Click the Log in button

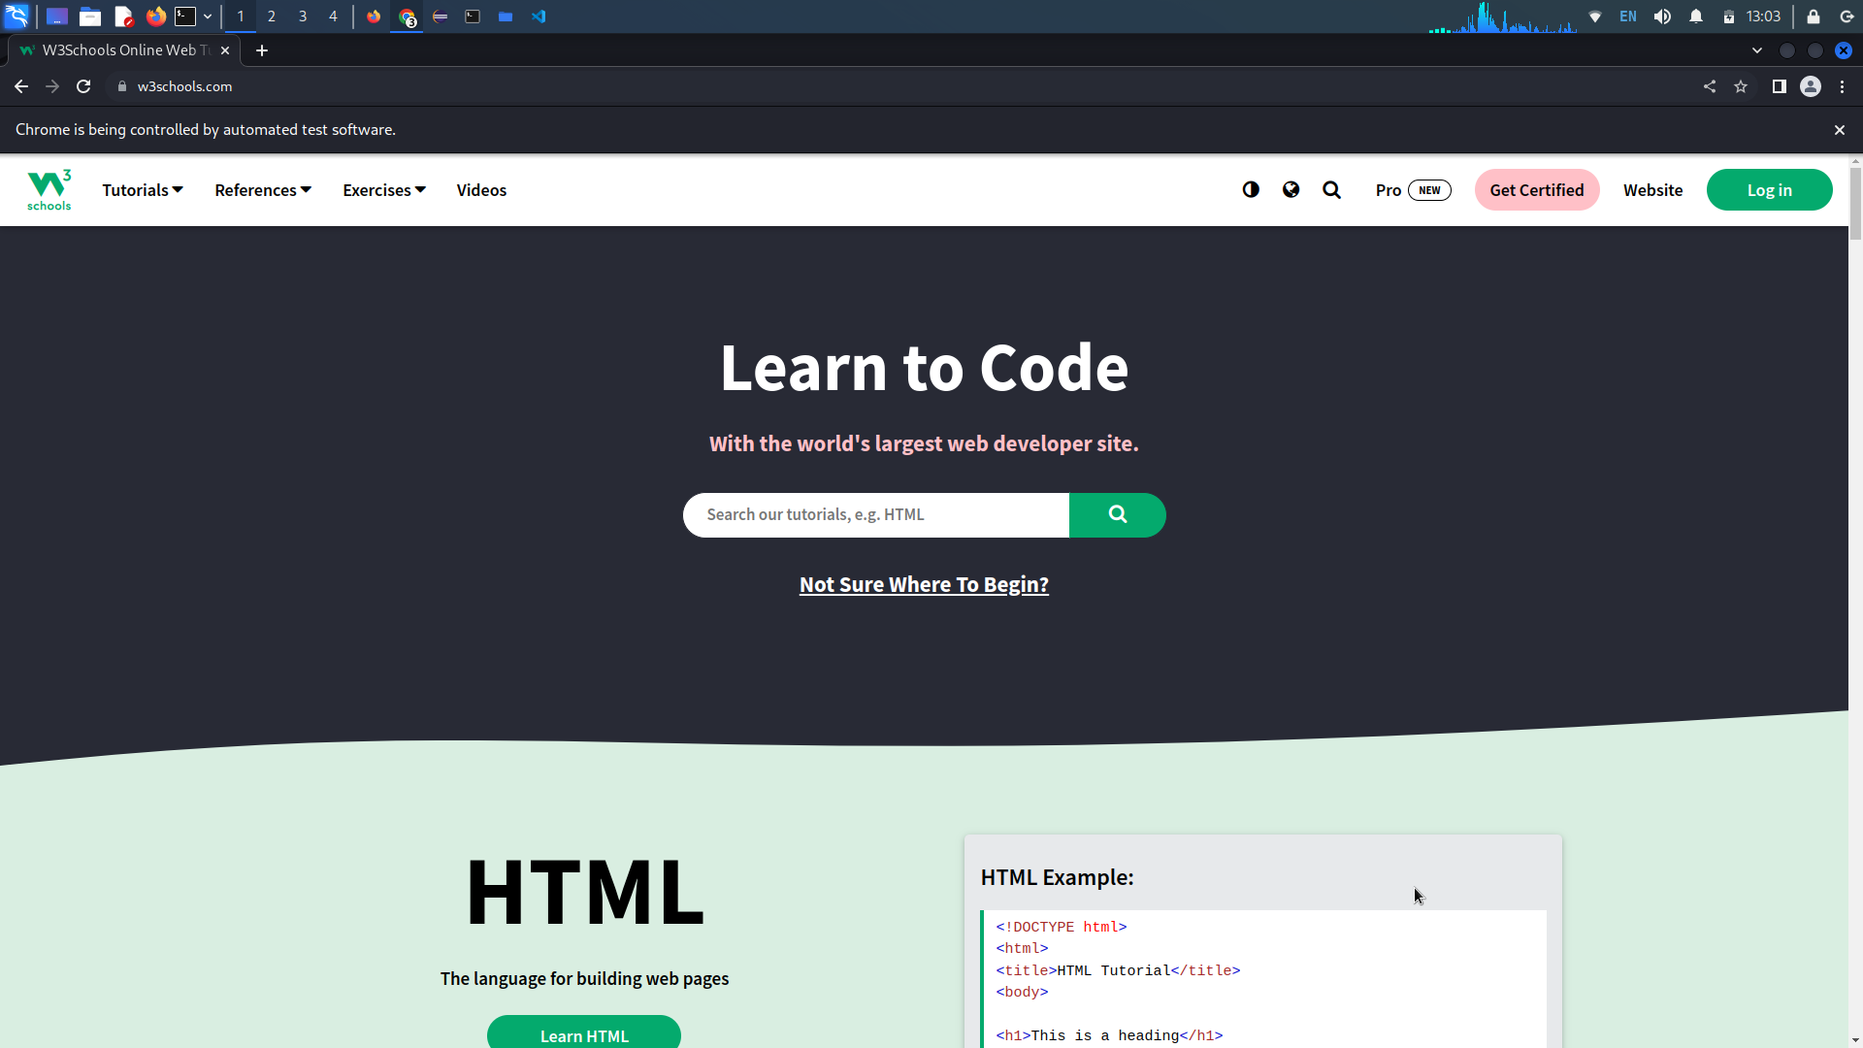(1769, 190)
